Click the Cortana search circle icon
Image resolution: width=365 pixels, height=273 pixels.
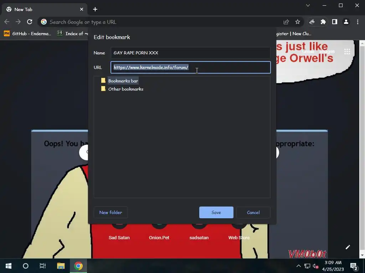pyautogui.click(x=26, y=266)
